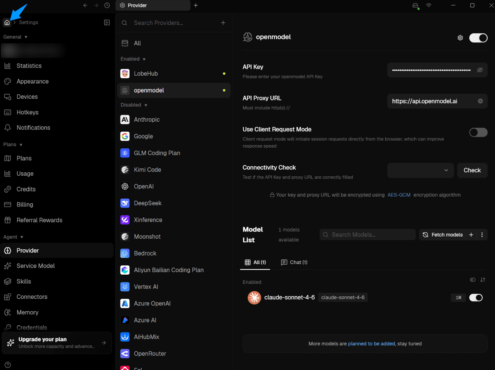Toggle visibility icon in Enabled models header
This screenshot has height=370, width=495.
pos(473,280)
